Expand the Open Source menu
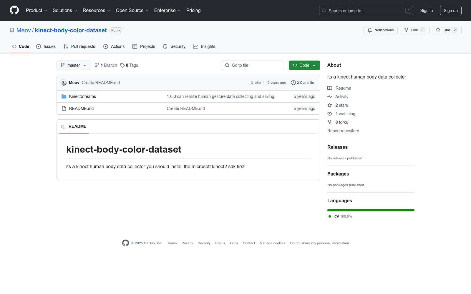Viewport: 471px width, 294px height. [132, 11]
